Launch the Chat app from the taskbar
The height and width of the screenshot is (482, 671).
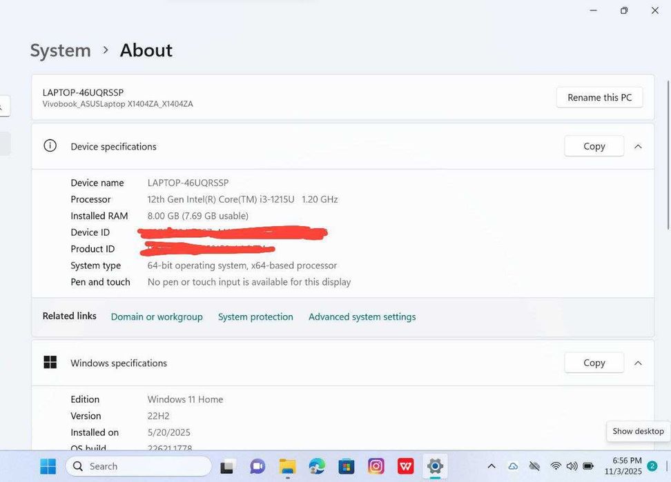point(257,466)
